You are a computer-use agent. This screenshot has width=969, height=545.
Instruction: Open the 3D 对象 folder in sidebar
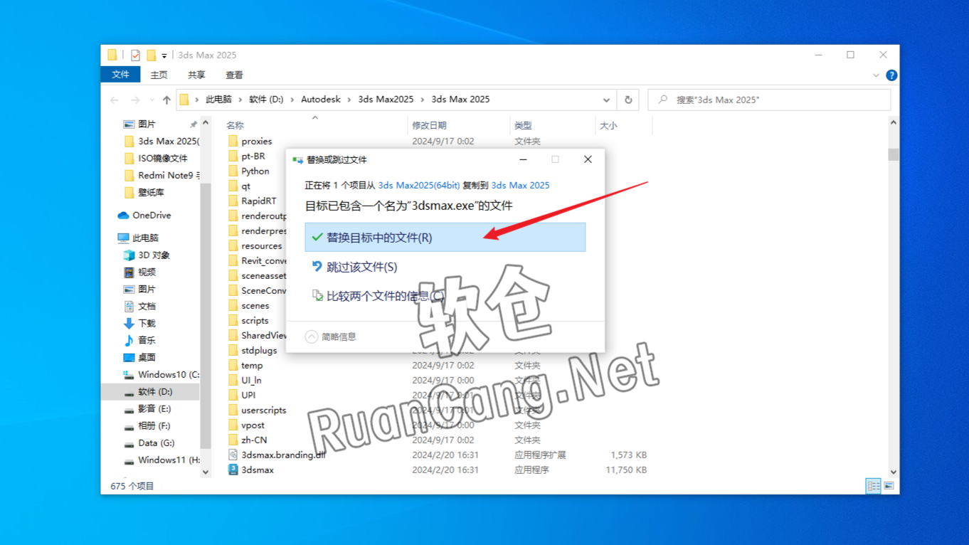point(147,255)
